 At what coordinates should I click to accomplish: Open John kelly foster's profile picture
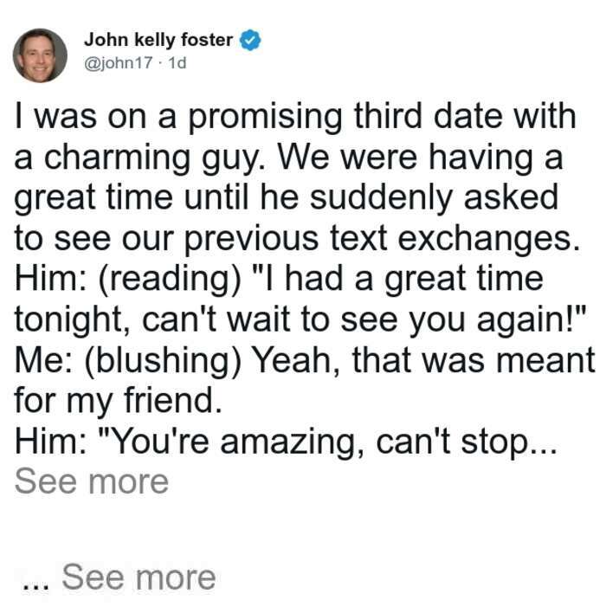[x=40, y=55]
